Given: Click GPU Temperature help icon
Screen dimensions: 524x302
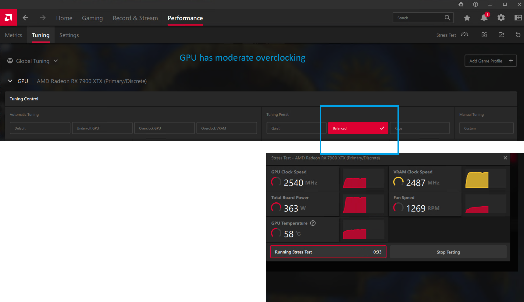Looking at the screenshot, I should 313,223.
